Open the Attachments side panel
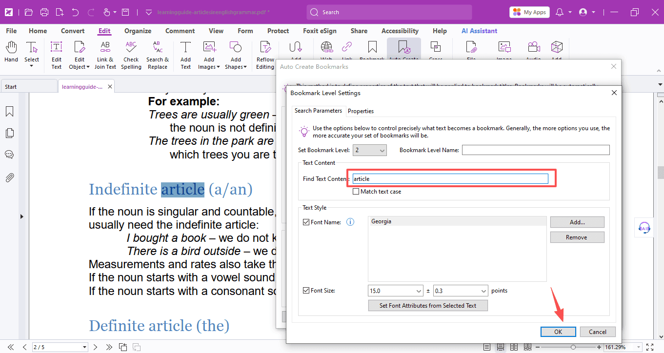 (x=9, y=177)
